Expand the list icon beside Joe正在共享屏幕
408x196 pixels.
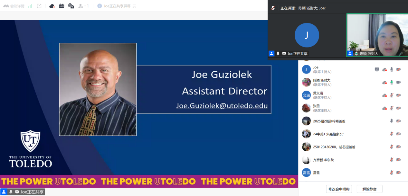134,6
